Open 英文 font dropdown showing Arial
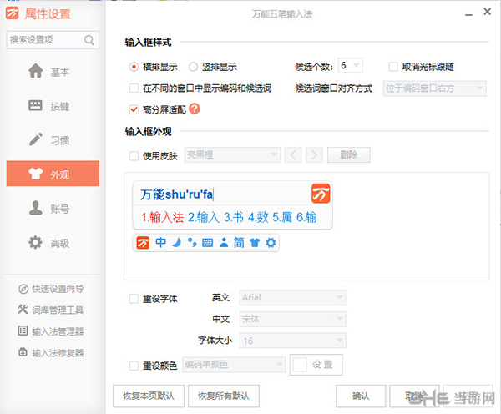The width and height of the screenshot is (501, 414). click(293, 297)
